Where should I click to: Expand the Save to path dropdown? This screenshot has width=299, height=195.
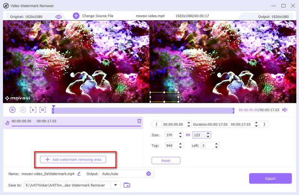(x=115, y=185)
